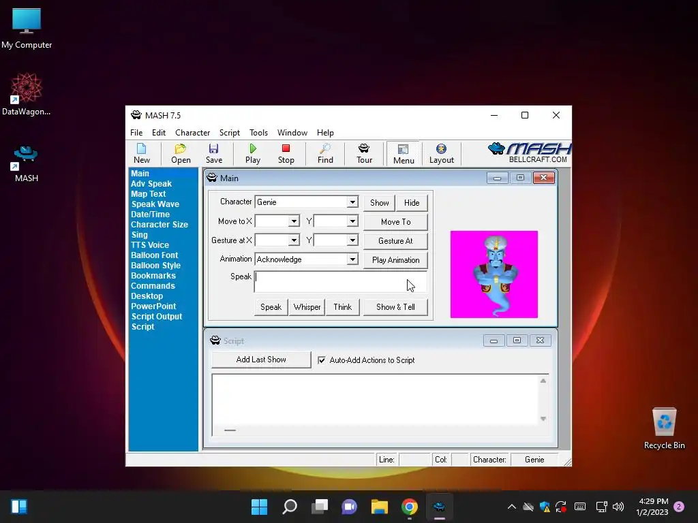This screenshot has height=523, width=698.
Task: Click the Hide character button
Action: point(412,203)
